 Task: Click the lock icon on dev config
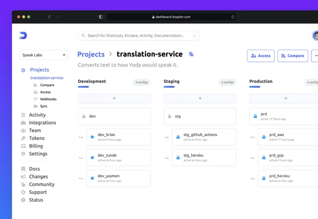pyautogui.click(x=84, y=116)
